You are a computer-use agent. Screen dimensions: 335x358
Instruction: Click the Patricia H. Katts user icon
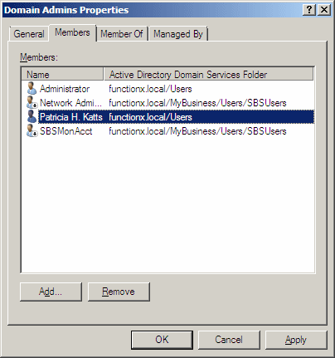click(32, 117)
